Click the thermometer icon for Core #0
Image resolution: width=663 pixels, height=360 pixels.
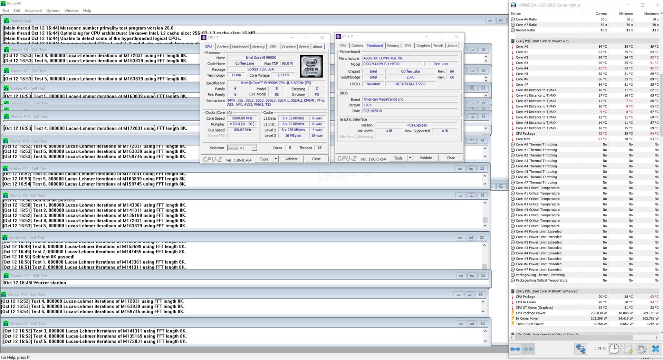513,47
